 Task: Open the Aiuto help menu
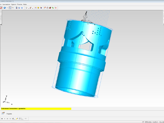25,4
